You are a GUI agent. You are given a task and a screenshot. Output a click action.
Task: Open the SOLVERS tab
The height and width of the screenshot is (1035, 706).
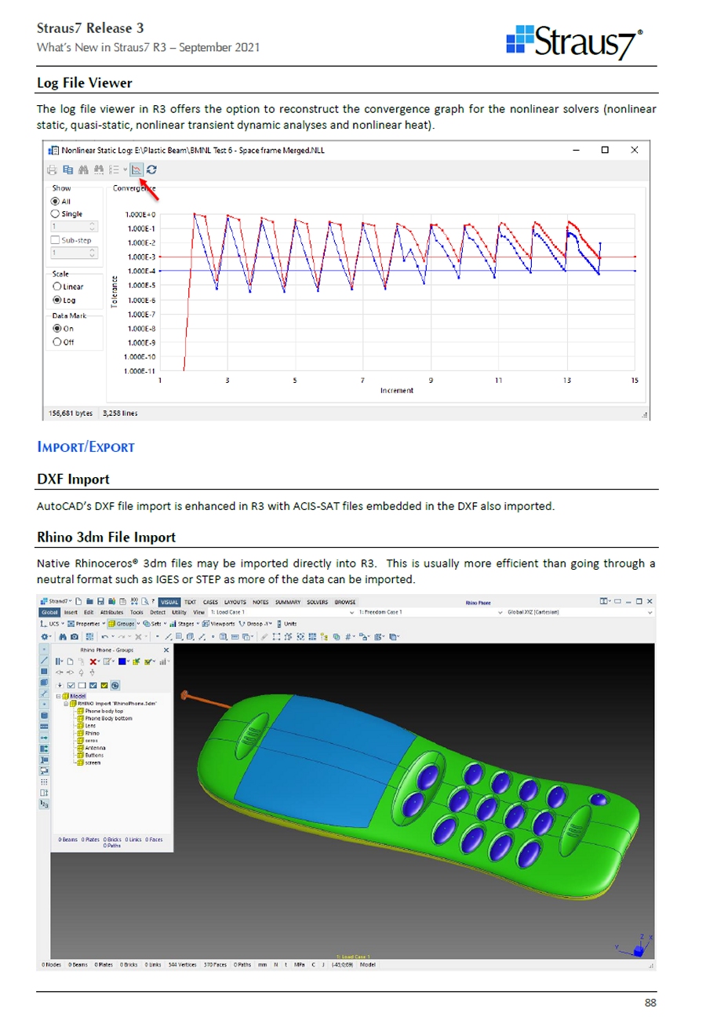coord(317,602)
